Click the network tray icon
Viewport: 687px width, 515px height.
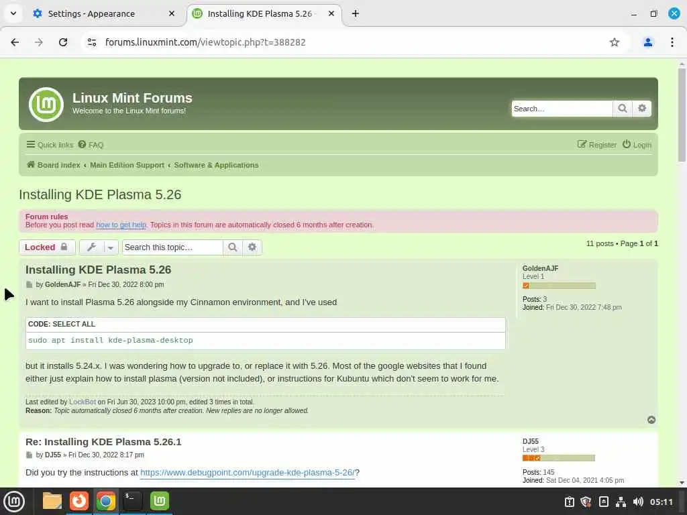(x=621, y=502)
